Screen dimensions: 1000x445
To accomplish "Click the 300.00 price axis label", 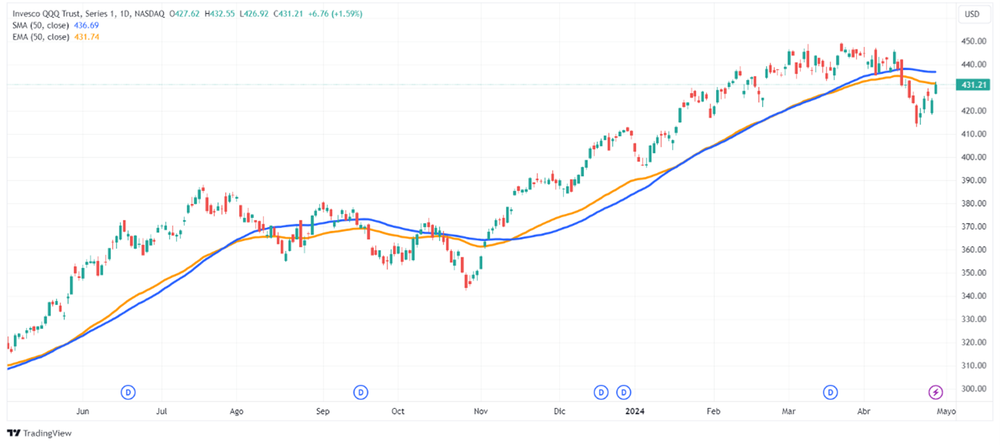I will pos(974,389).
